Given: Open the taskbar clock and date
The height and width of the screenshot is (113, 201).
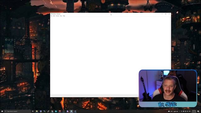Looking at the screenshot, I should [x=194, y=111].
